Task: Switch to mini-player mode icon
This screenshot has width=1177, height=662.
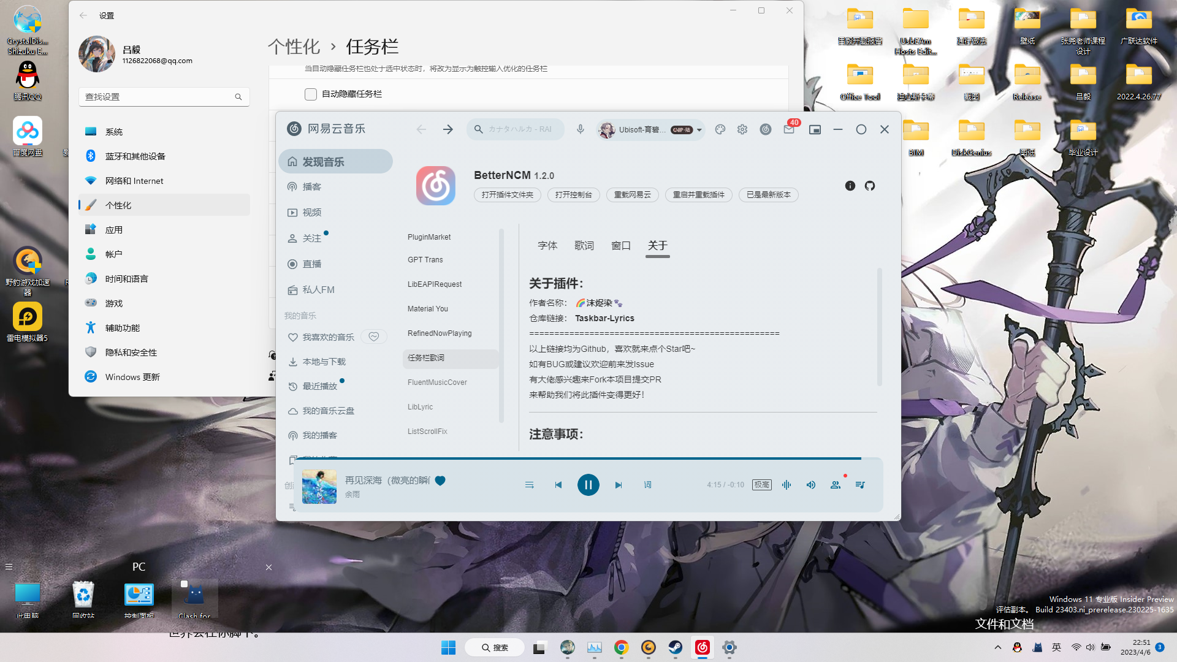Action: click(815, 129)
